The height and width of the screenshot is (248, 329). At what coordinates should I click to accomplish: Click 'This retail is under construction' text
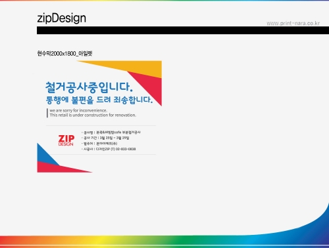(x=93, y=115)
